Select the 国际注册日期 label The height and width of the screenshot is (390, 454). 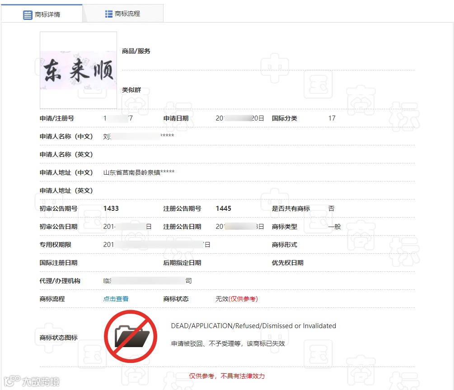point(58,263)
